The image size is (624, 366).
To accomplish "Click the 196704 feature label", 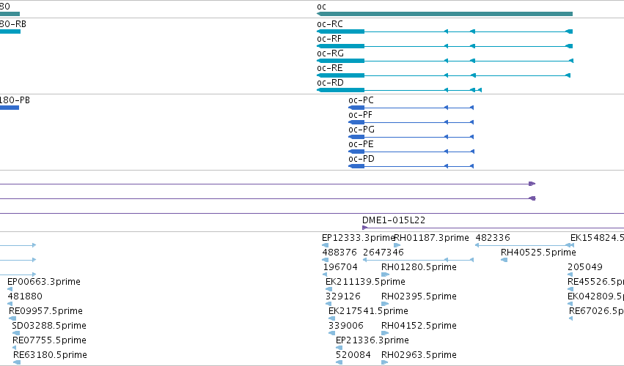I will click(x=340, y=267).
